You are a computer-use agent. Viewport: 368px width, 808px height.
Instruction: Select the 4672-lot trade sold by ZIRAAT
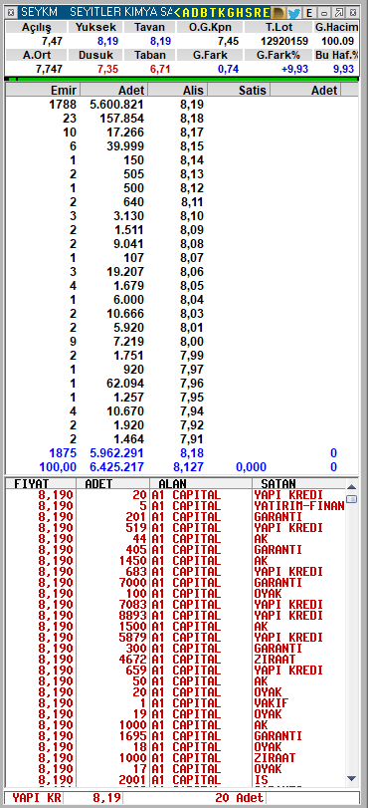175,660
